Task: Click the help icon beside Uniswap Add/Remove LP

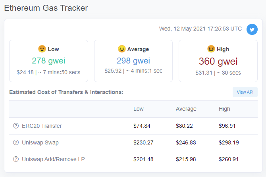Action: pyautogui.click(x=16, y=159)
